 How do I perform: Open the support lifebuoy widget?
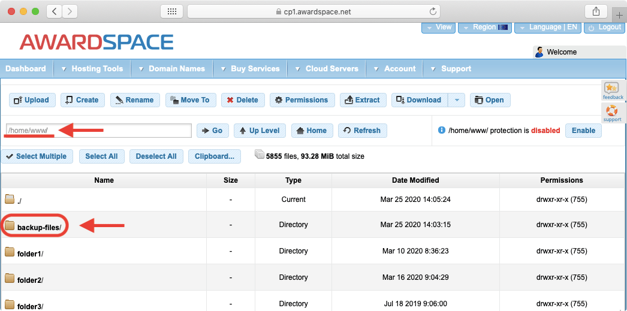click(612, 113)
